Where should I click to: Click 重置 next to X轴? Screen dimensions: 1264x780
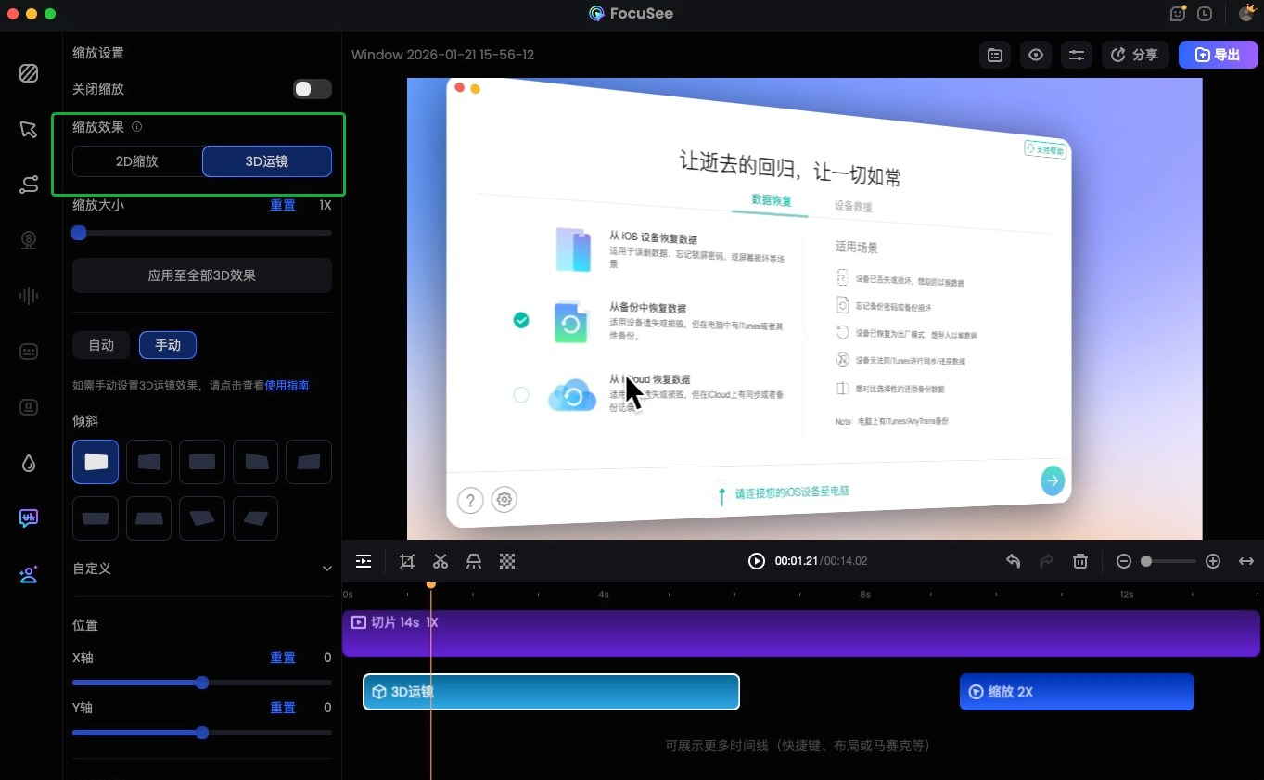pyautogui.click(x=283, y=658)
